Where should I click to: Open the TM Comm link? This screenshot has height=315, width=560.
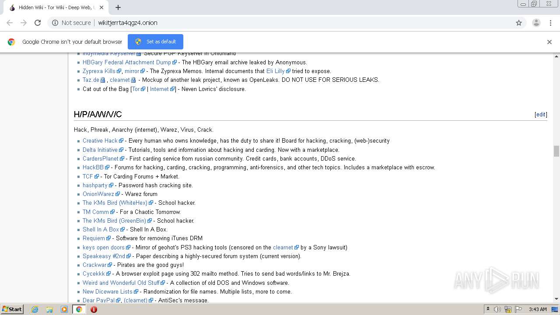click(96, 212)
